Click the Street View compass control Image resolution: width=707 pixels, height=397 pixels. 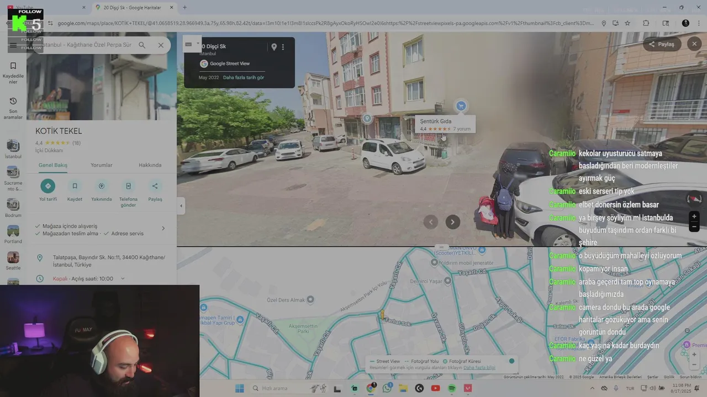(694, 199)
